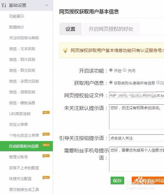This screenshot has width=164, height=194.
Task: Click the wrench tools icon beside 基础设置
Action: 4,5
